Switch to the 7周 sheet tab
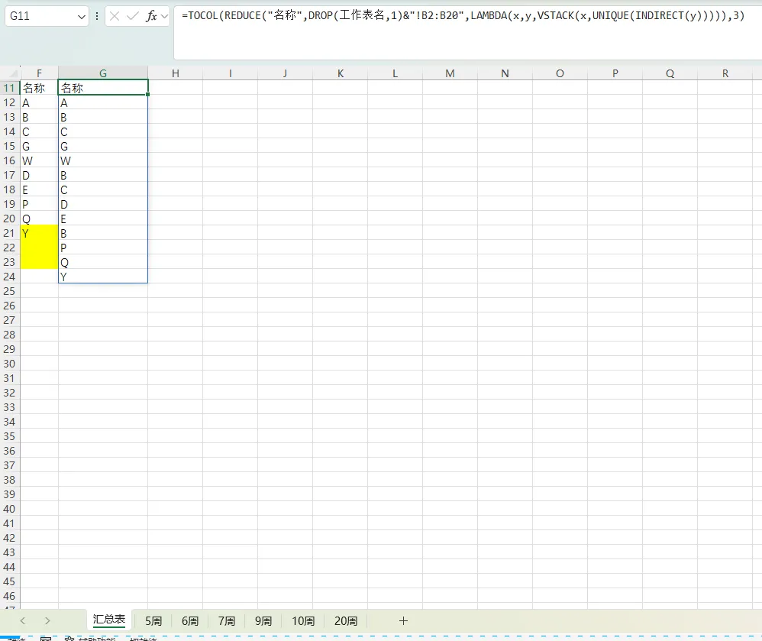The image size is (762, 641). [x=227, y=621]
